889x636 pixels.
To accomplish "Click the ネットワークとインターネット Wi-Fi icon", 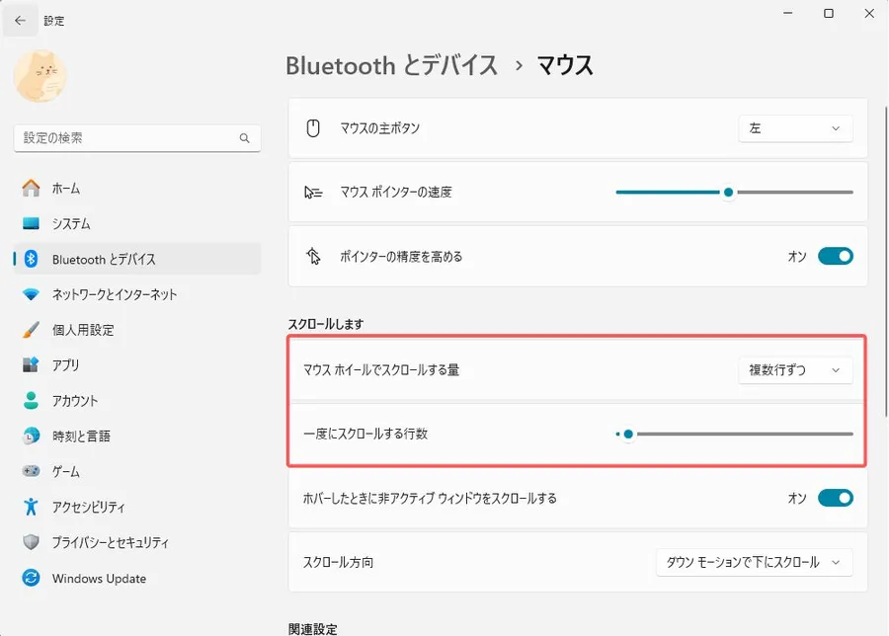I will [x=32, y=294].
